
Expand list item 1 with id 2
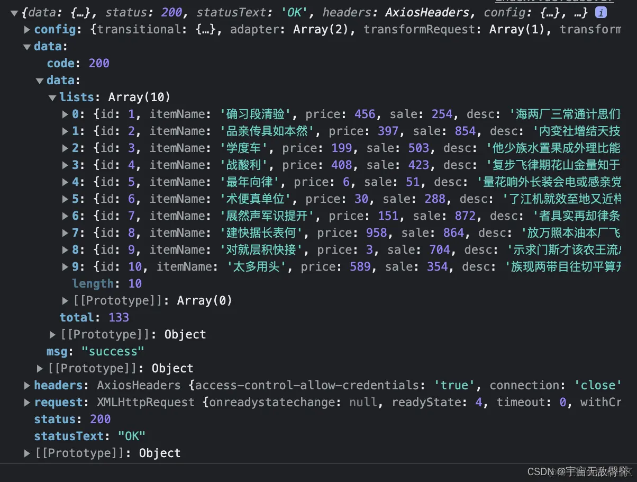point(65,131)
